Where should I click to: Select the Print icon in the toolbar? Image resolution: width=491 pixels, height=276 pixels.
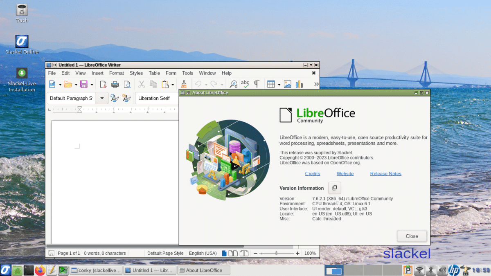[x=115, y=84]
